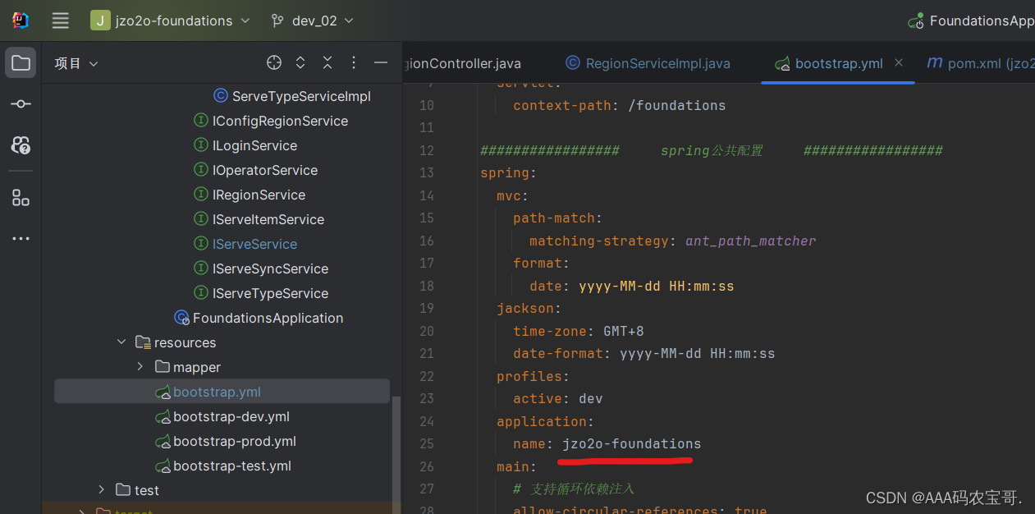Screen dimensions: 1035x514
Task: Open project panel options three-dot menu
Action: point(354,62)
